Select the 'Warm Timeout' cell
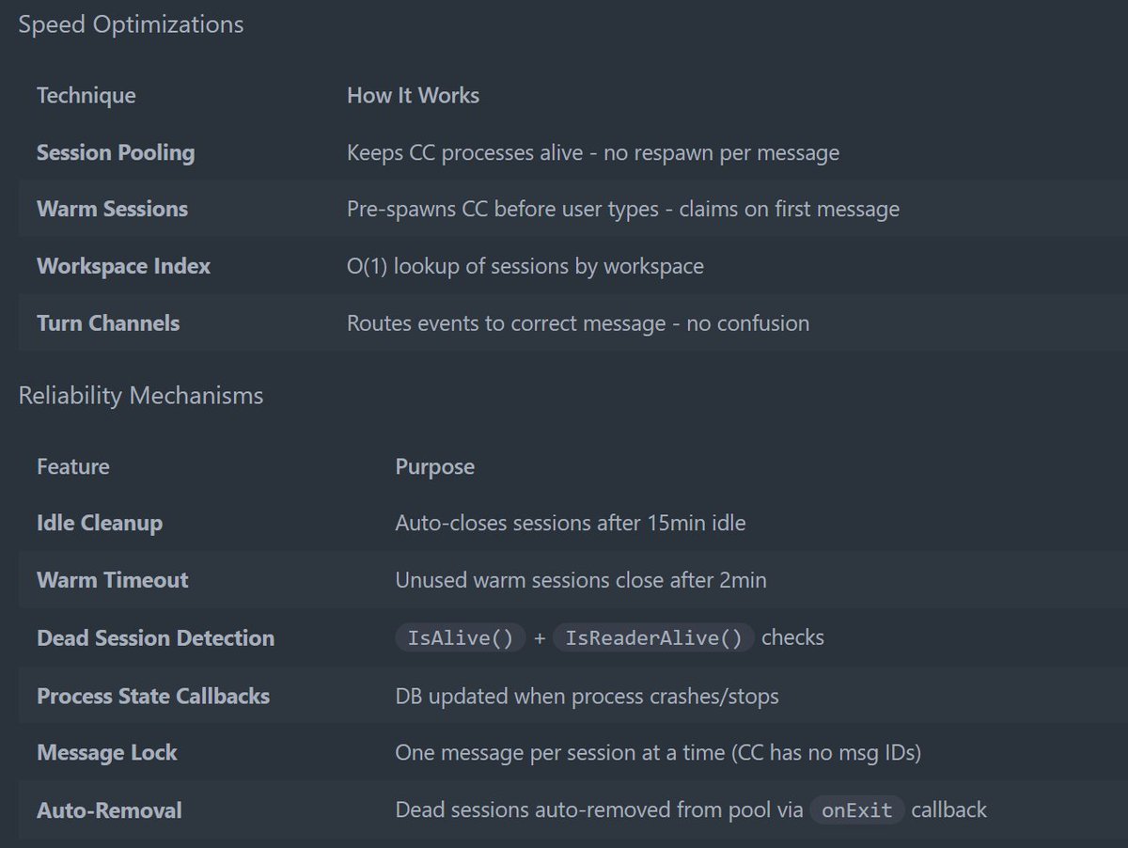1128x848 pixels. point(113,580)
